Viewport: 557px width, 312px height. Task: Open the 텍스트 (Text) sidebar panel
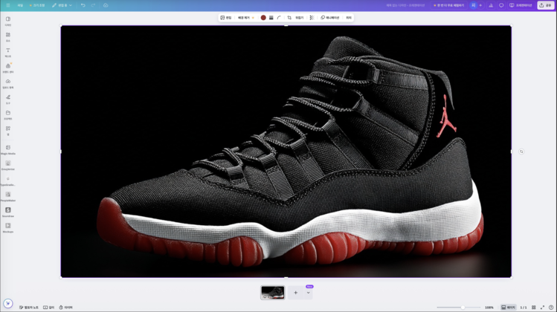(8, 52)
